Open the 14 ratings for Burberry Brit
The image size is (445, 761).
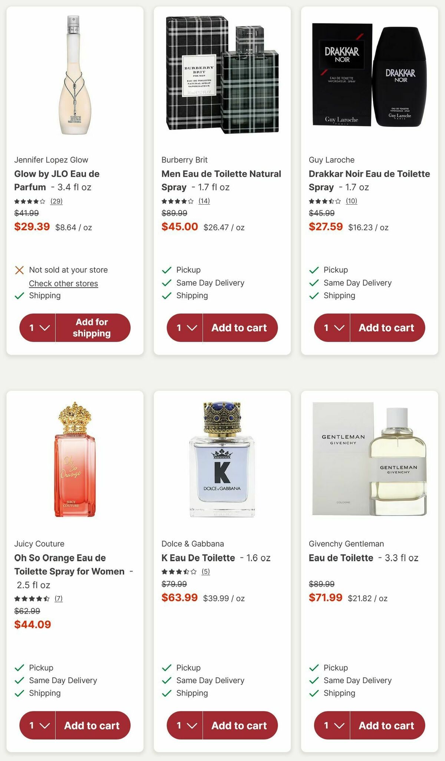click(204, 201)
